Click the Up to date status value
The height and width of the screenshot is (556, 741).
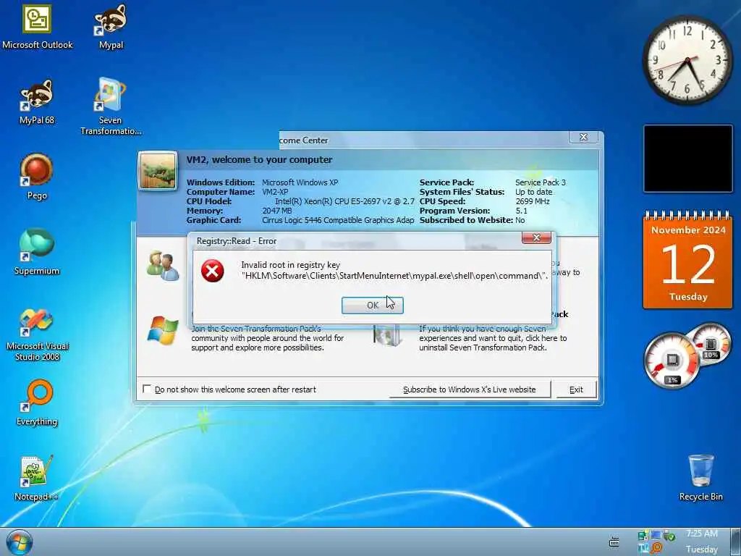(533, 191)
